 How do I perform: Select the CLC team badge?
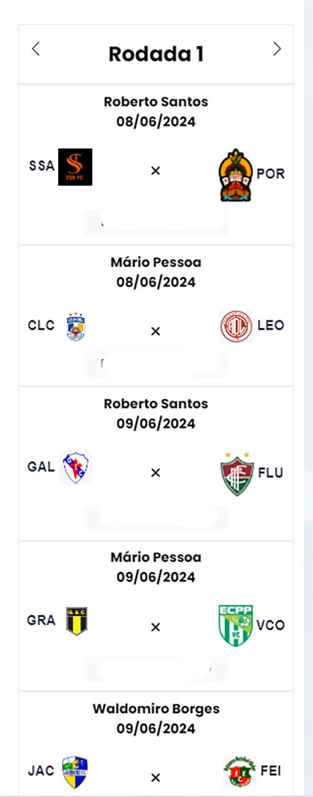point(76,327)
